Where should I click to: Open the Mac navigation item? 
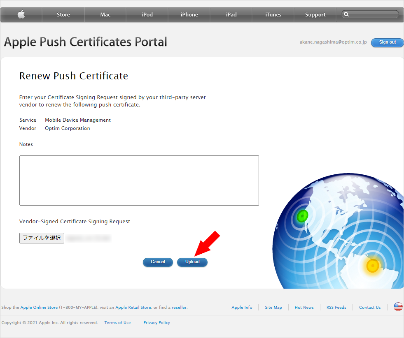105,15
